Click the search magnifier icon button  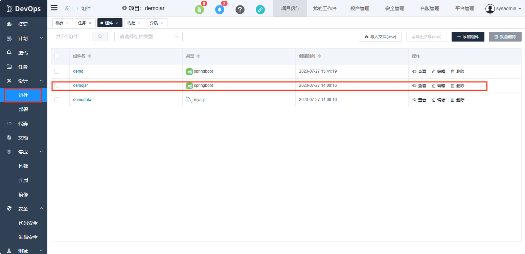(100, 36)
